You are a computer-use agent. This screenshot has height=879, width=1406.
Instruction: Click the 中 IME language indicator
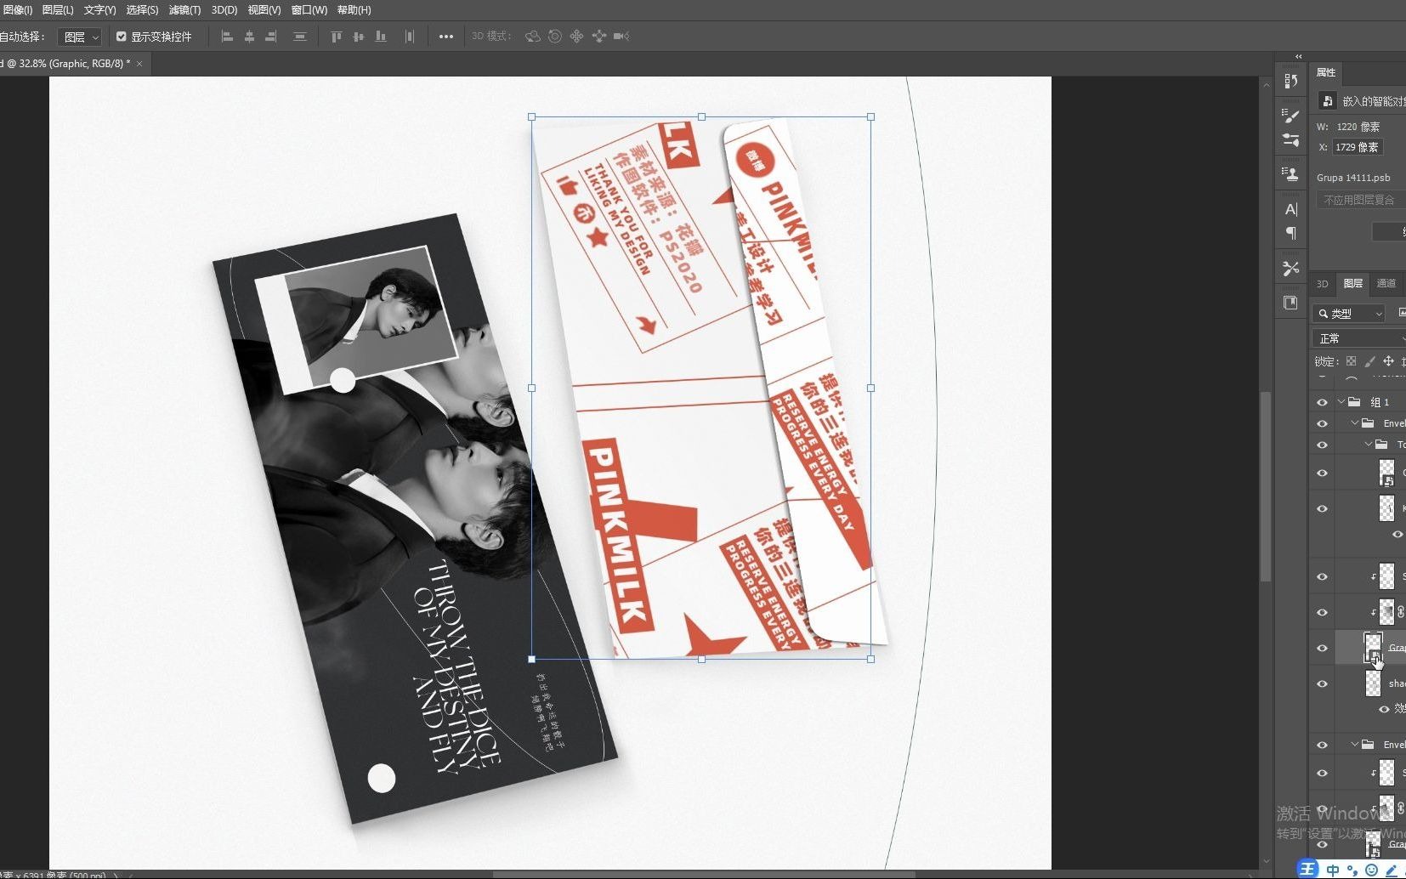[1332, 870]
